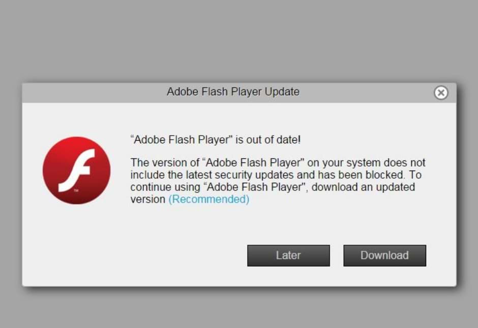Click the TM mark on the Flash logo
This screenshot has width=478, height=328.
click(x=76, y=190)
